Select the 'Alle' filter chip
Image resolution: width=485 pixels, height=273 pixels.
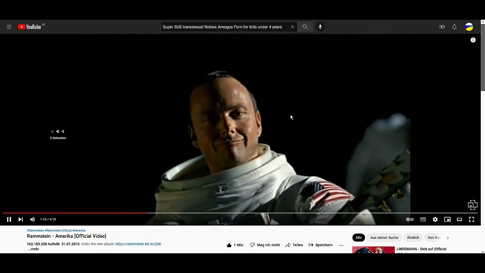tap(358, 238)
